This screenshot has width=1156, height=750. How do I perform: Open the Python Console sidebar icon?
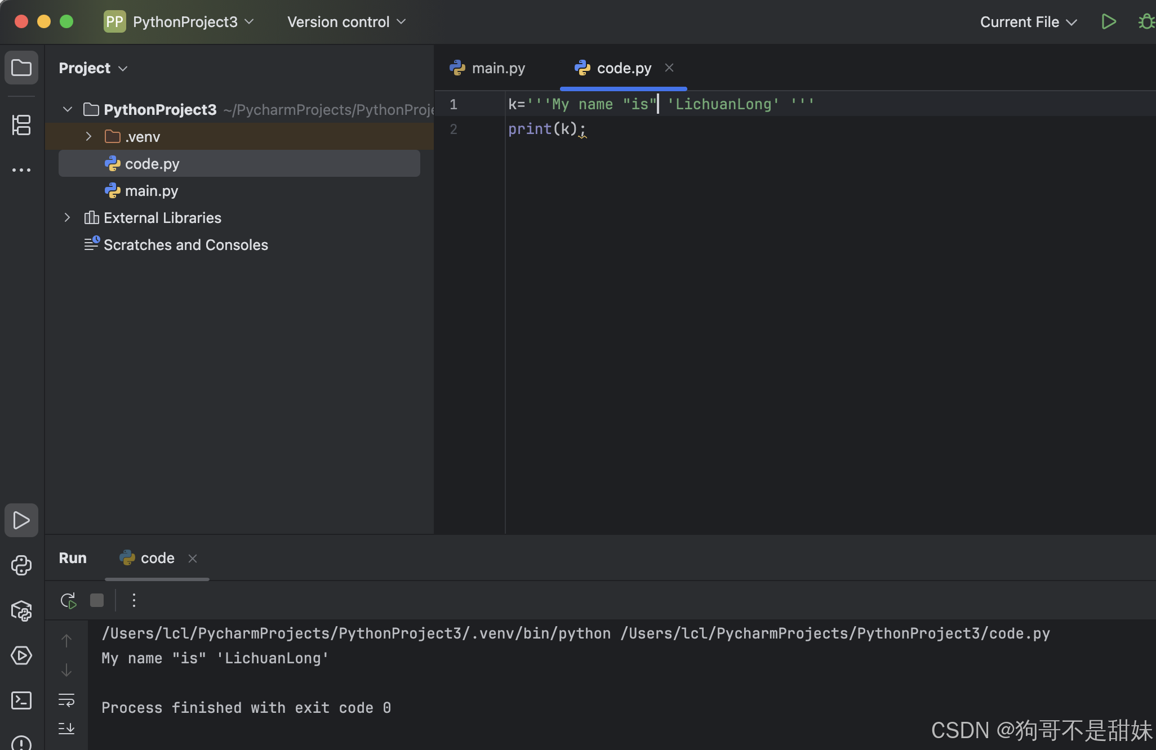coord(21,565)
